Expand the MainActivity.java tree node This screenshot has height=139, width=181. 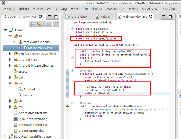[20, 48]
